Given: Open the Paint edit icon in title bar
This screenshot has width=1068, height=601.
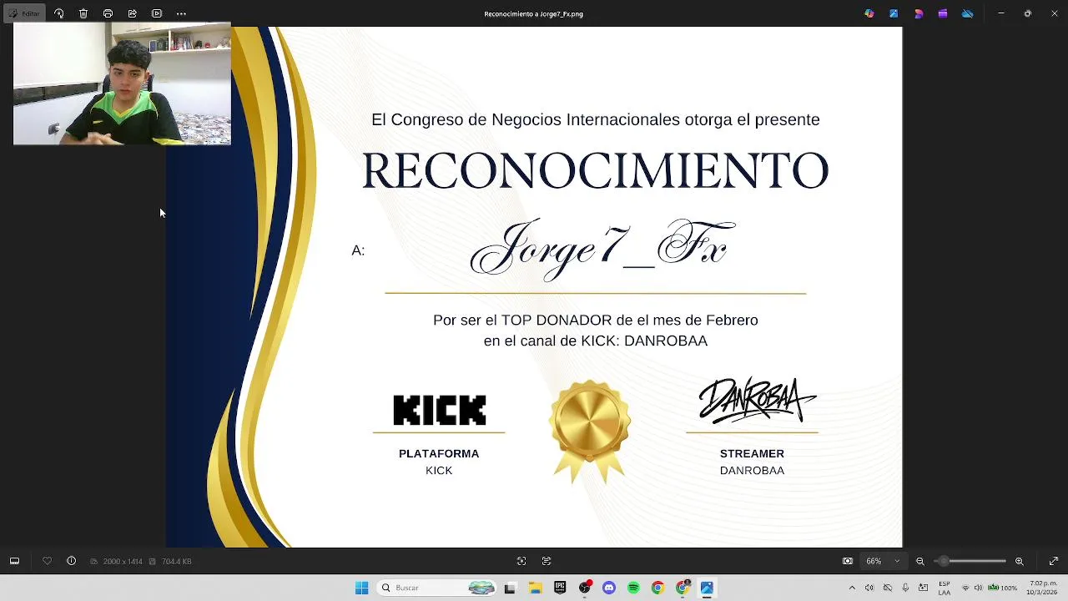Looking at the screenshot, I should pos(894,13).
